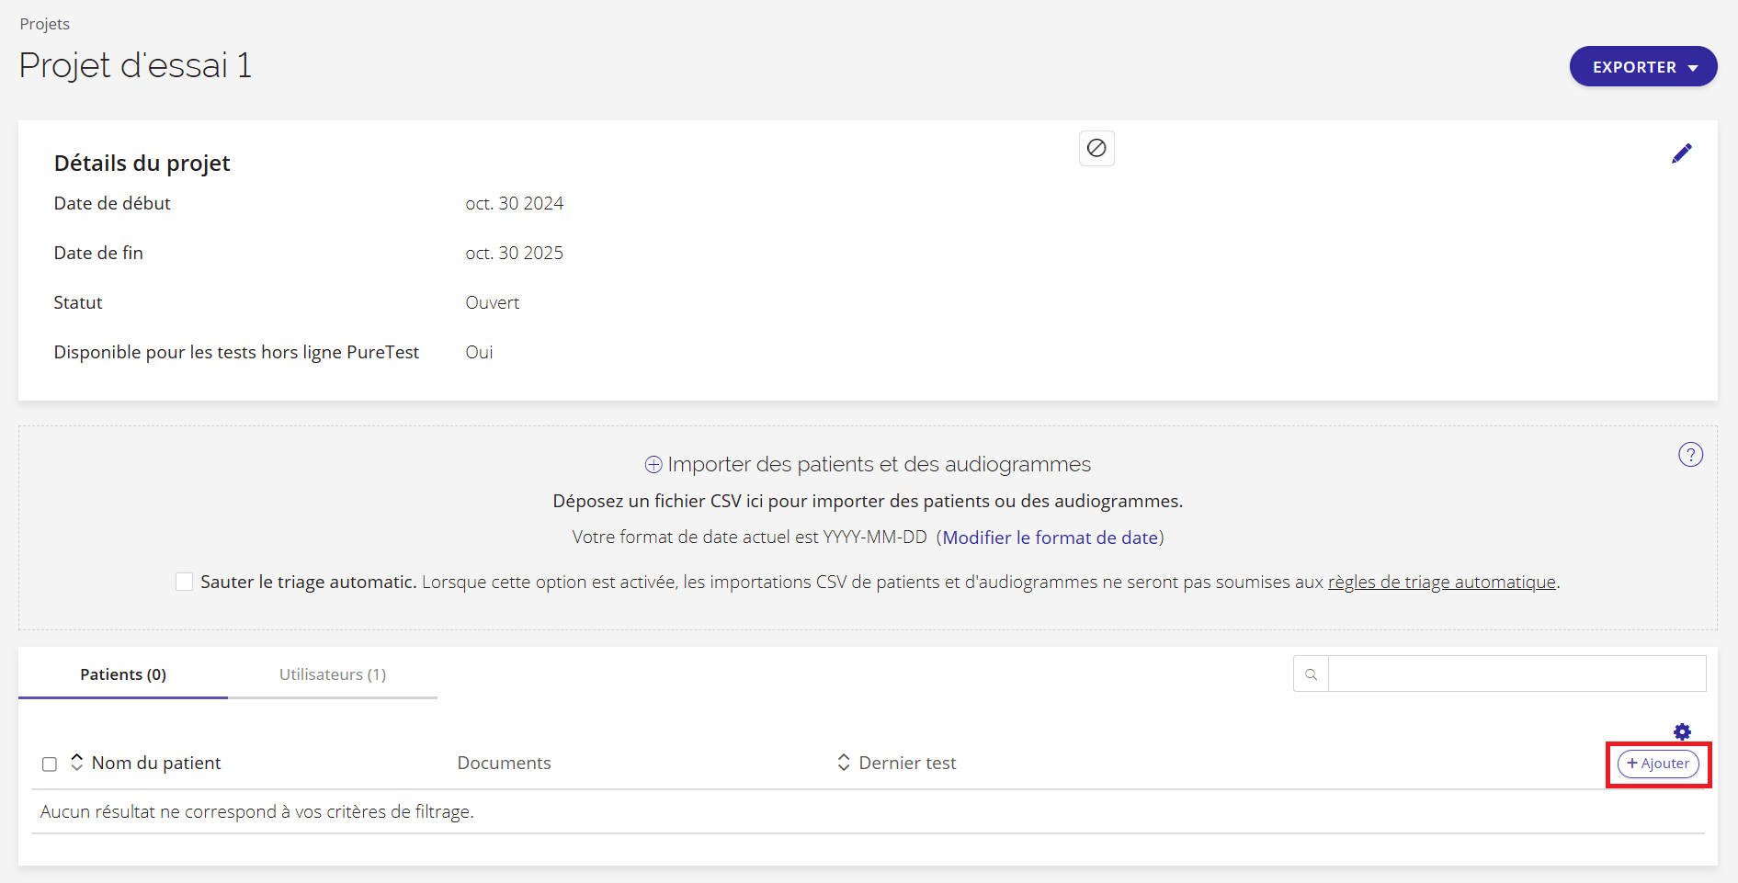This screenshot has height=883, width=1738.
Task: Click Disponible pour les tests hors ligne PureTest
Action: click(x=236, y=352)
